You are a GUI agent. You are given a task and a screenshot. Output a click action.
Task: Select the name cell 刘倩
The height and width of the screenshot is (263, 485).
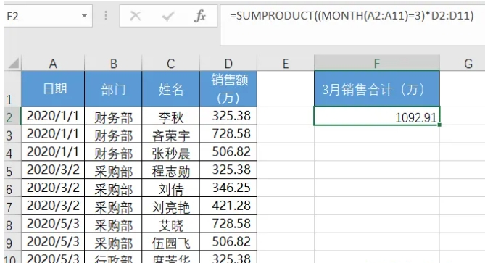171,188
